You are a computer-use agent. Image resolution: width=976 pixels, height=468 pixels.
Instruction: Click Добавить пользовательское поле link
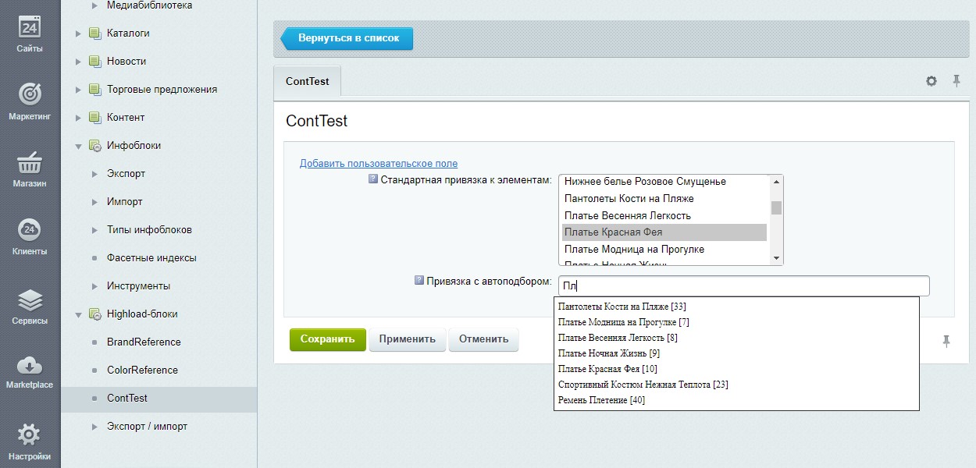379,163
